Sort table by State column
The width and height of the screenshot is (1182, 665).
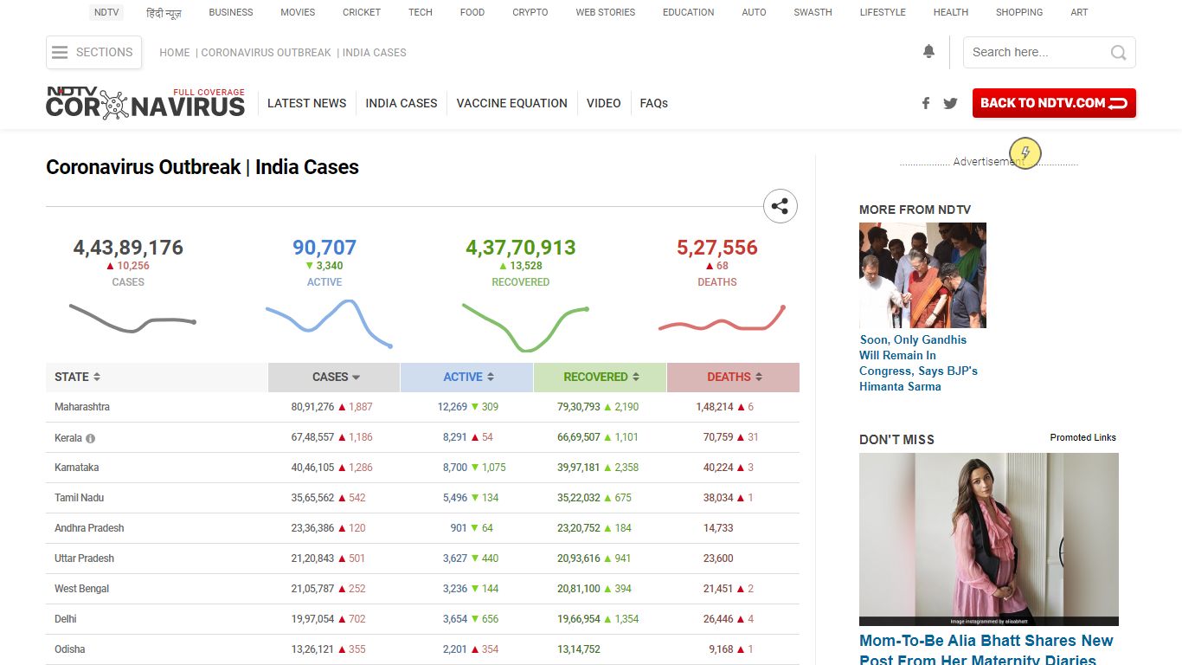point(78,377)
